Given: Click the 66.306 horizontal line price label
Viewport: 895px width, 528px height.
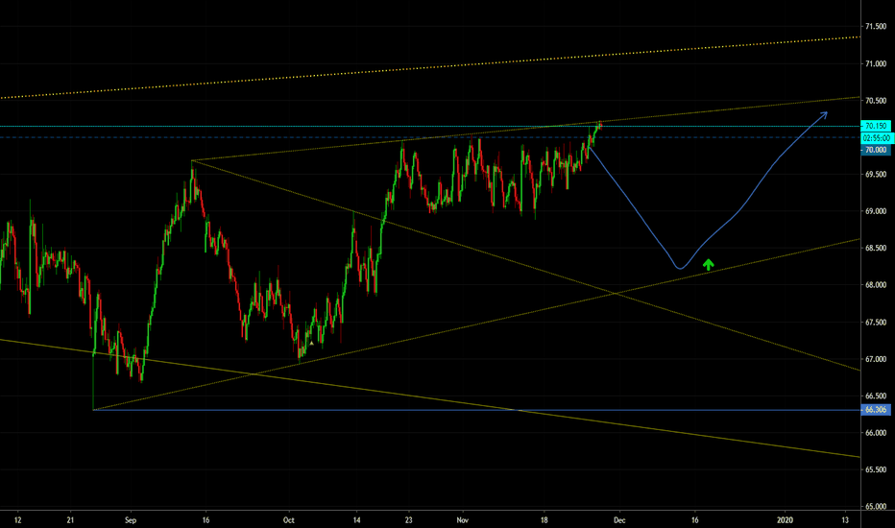Looking at the screenshot, I should pos(875,410).
